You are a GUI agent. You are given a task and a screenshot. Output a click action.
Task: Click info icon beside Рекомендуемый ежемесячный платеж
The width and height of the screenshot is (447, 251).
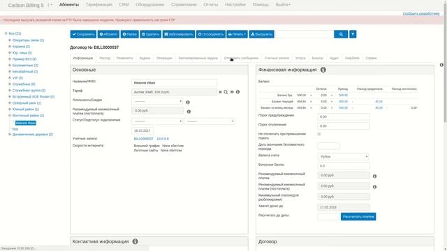pyautogui.click(x=374, y=176)
